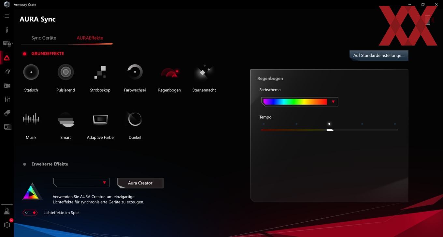Viewport: 443px width, 237px height.
Task: Set Tempo to the fastest dot
Action: pos(395,124)
